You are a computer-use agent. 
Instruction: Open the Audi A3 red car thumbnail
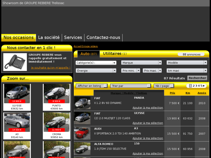[x=82, y=133]
